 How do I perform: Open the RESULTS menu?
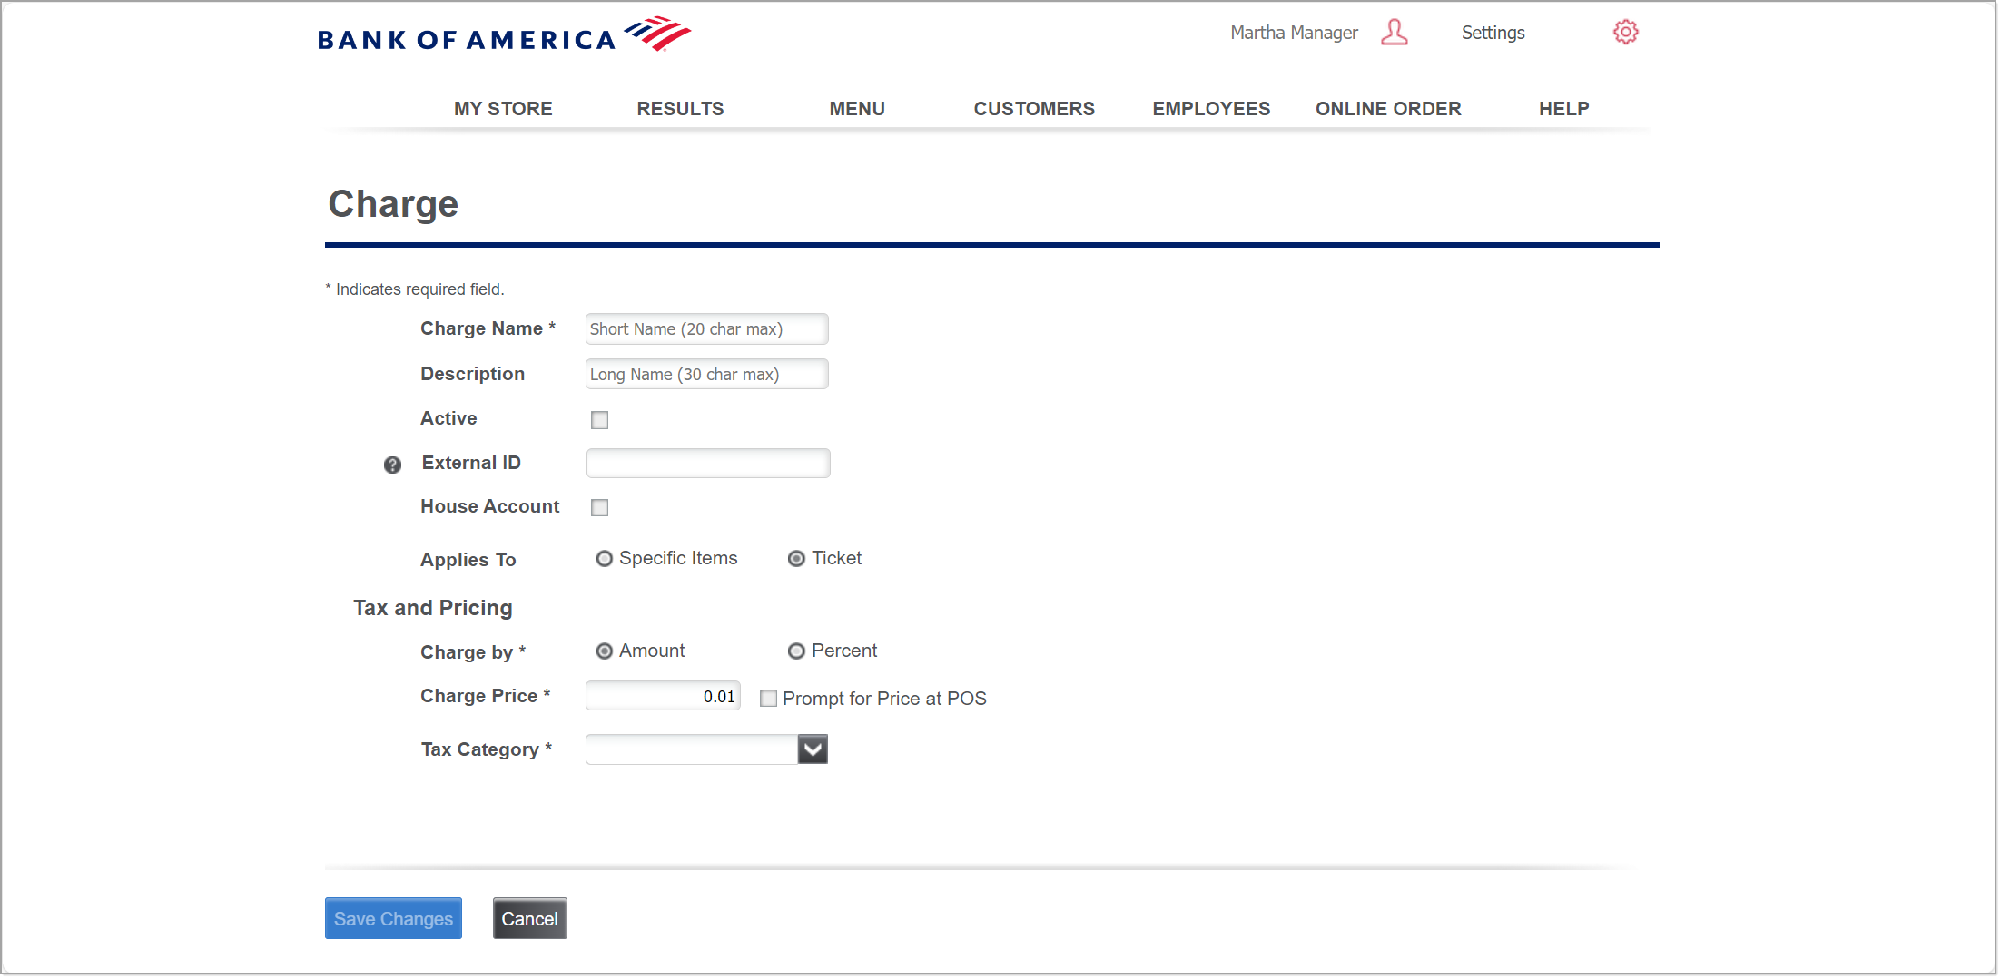point(680,109)
